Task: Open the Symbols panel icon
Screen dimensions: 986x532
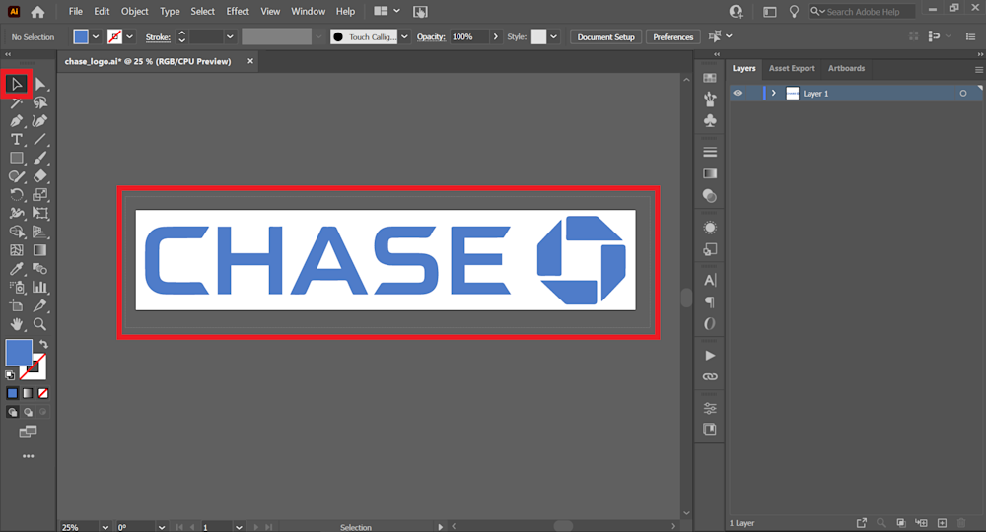Action: pyautogui.click(x=710, y=120)
